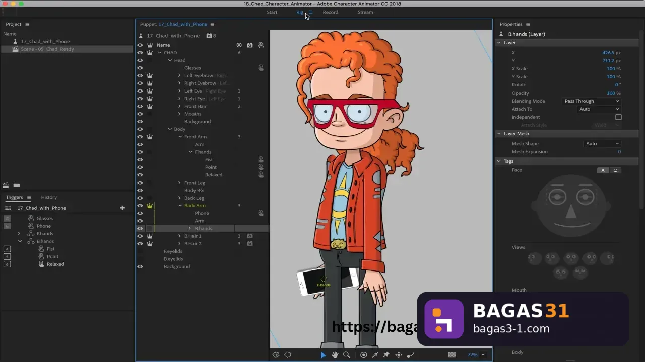Screen dimensions: 645x362
Task: Choose the Pin tool
Action: click(x=386, y=355)
